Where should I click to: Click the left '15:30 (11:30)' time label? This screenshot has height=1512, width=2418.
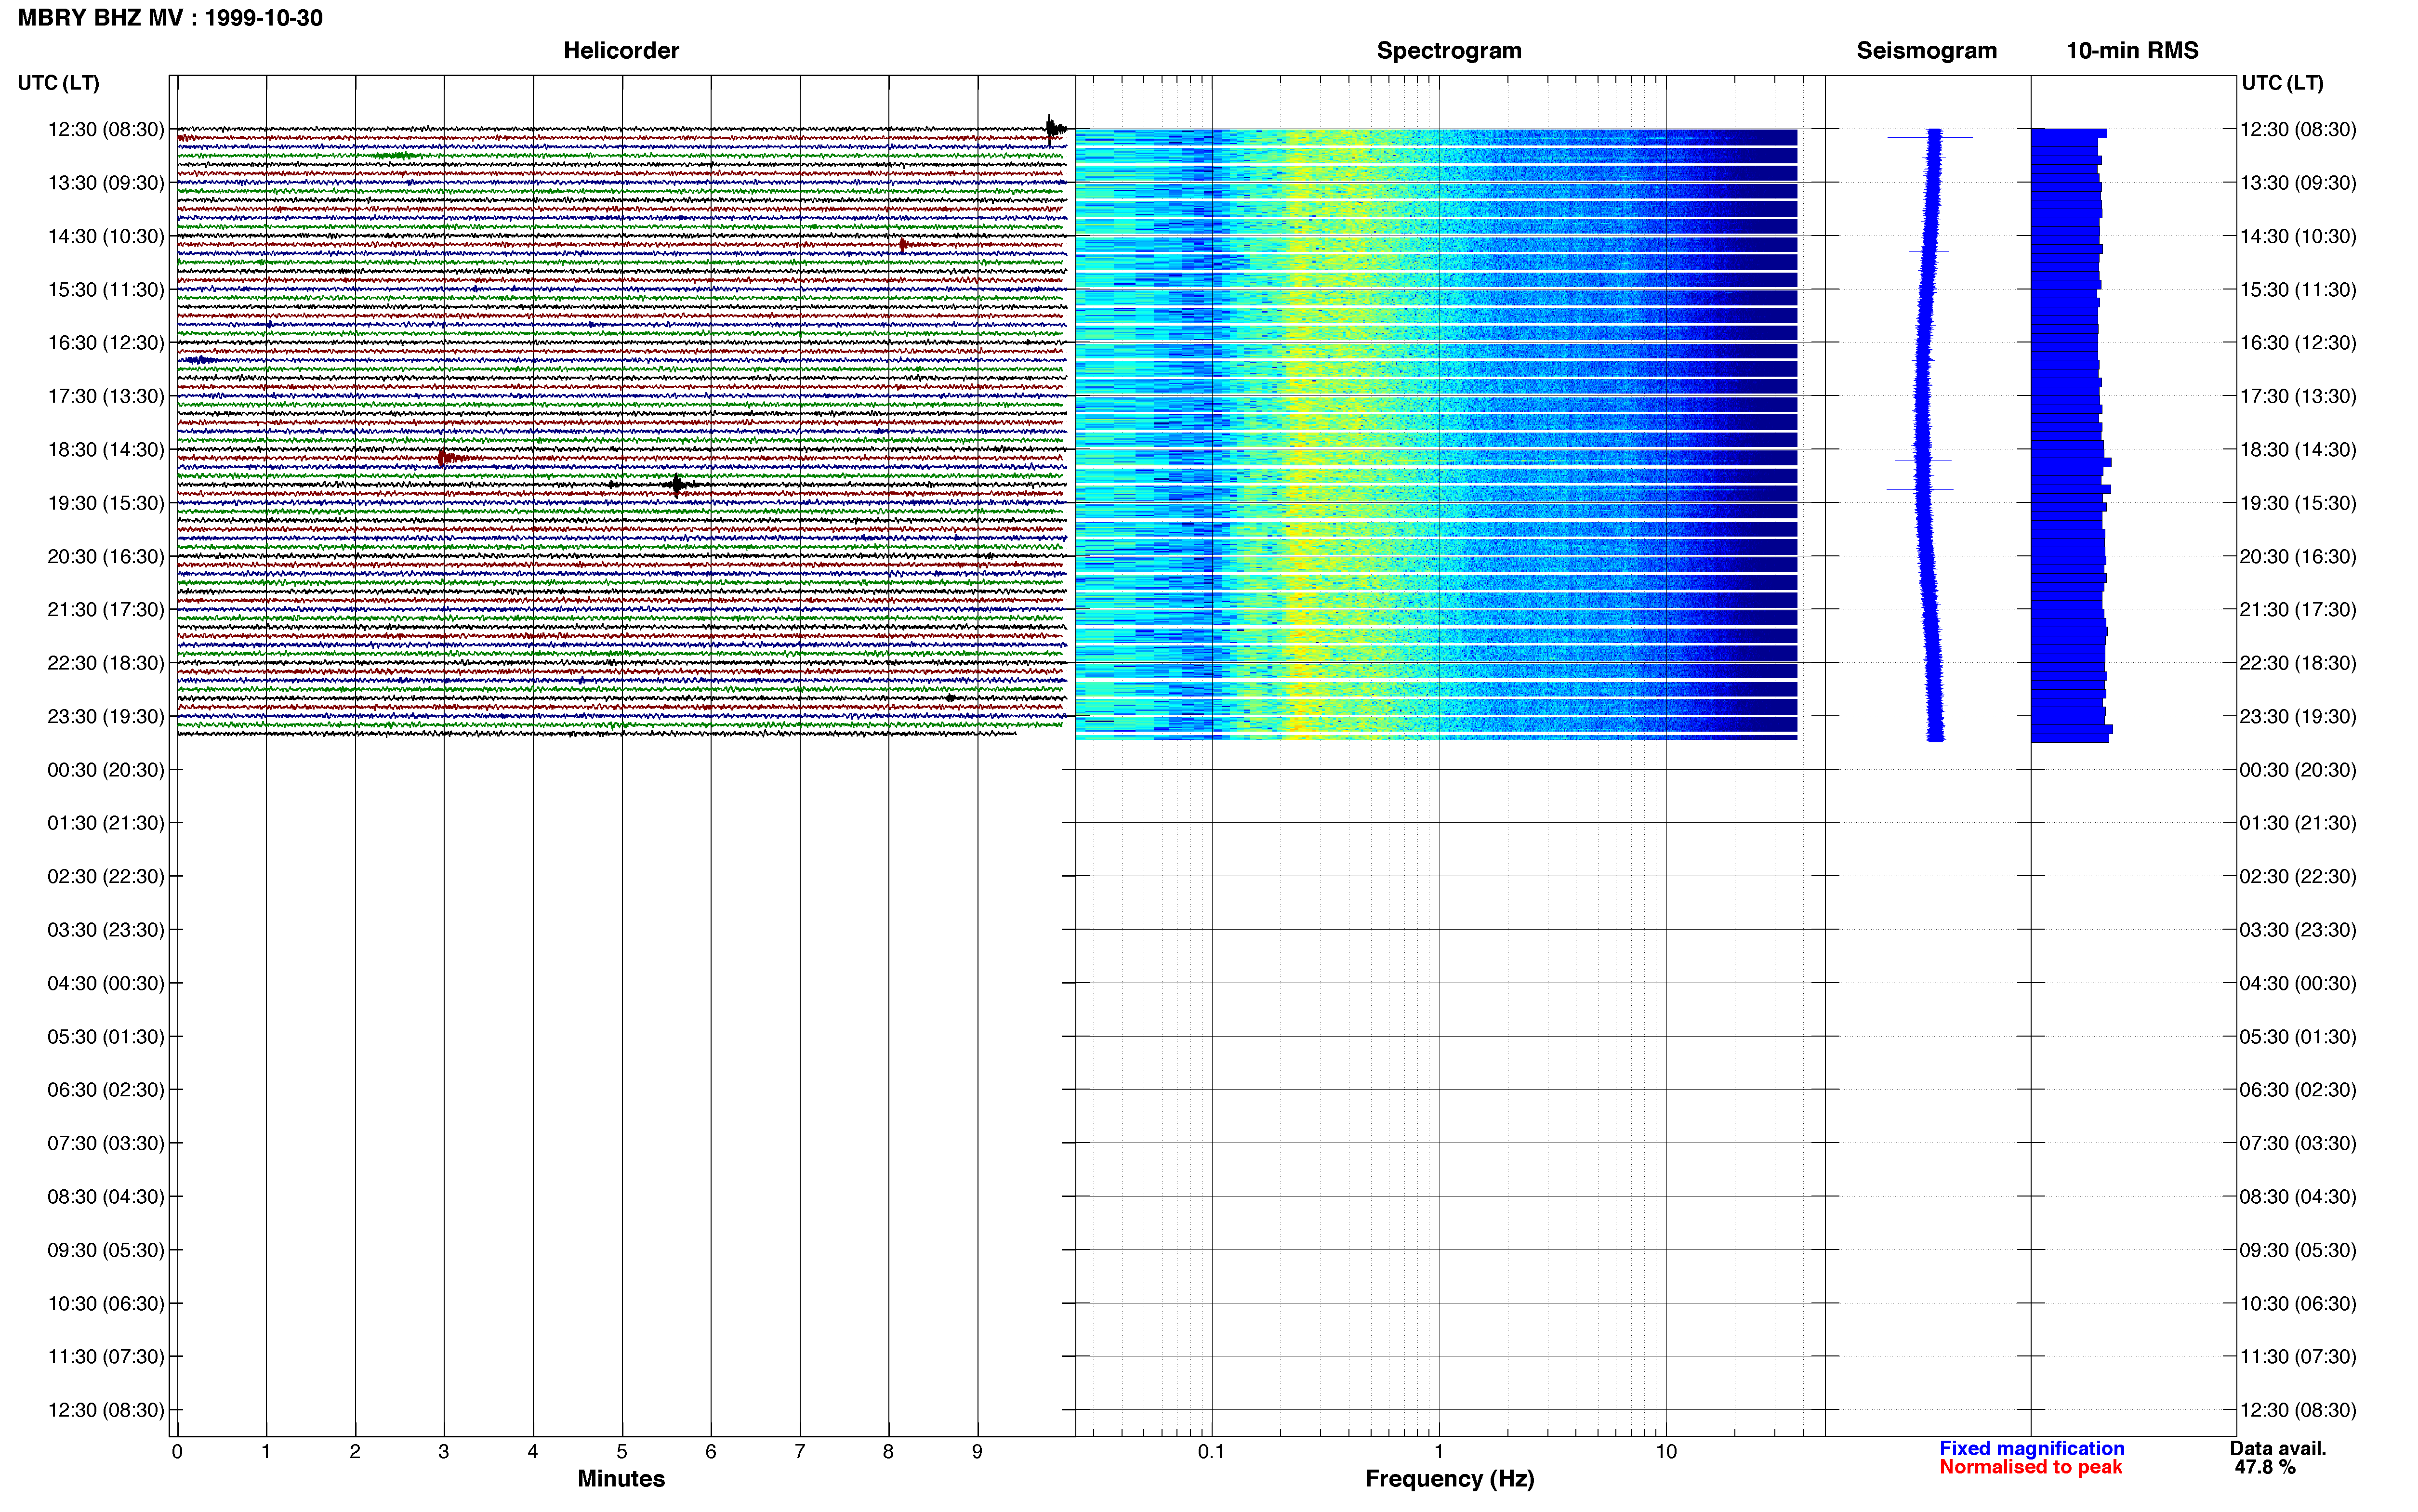point(106,289)
